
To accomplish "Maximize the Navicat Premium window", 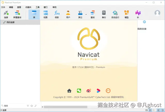I will tap(154, 2).
